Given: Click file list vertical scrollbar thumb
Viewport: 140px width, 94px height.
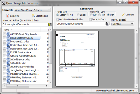Looking at the screenshot, I should [50, 47].
